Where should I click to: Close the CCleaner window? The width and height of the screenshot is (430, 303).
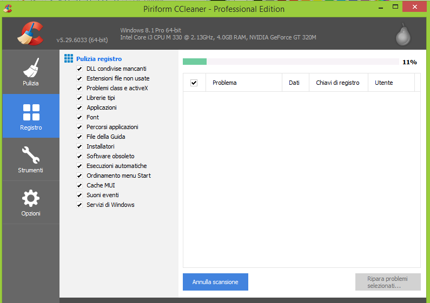[x=414, y=7]
